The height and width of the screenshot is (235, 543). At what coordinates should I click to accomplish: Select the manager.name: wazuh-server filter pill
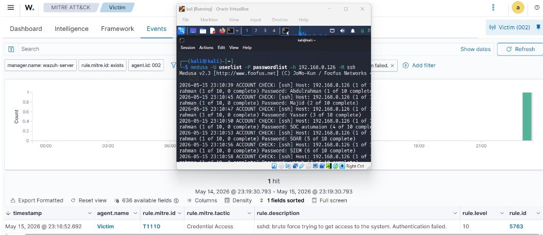40,65
